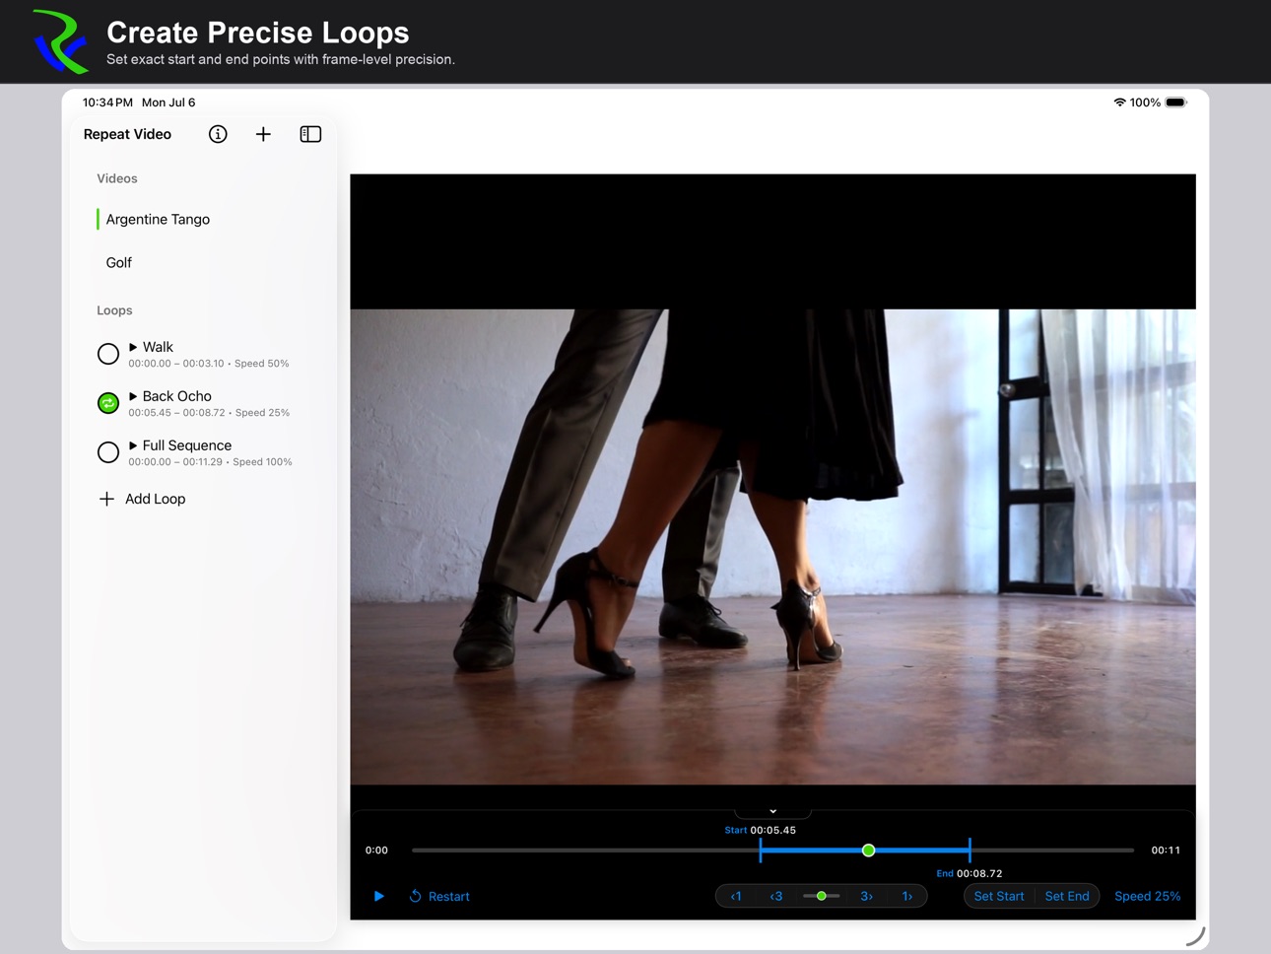Click the tango video frame
Screen dimensions: 1271x954
pos(773,547)
